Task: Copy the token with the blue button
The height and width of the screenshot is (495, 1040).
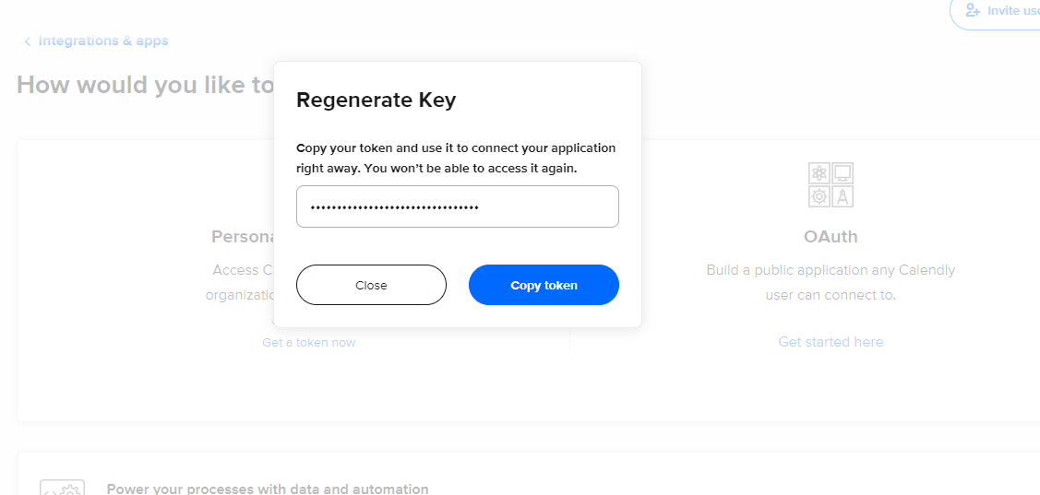Action: (x=544, y=285)
